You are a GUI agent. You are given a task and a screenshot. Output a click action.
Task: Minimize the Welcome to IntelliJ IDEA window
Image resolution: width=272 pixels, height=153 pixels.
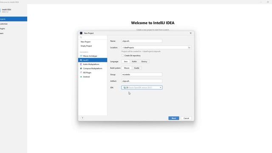(261, 2)
